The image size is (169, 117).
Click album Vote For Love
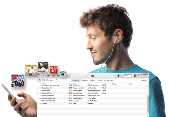click(x=92, y=98)
